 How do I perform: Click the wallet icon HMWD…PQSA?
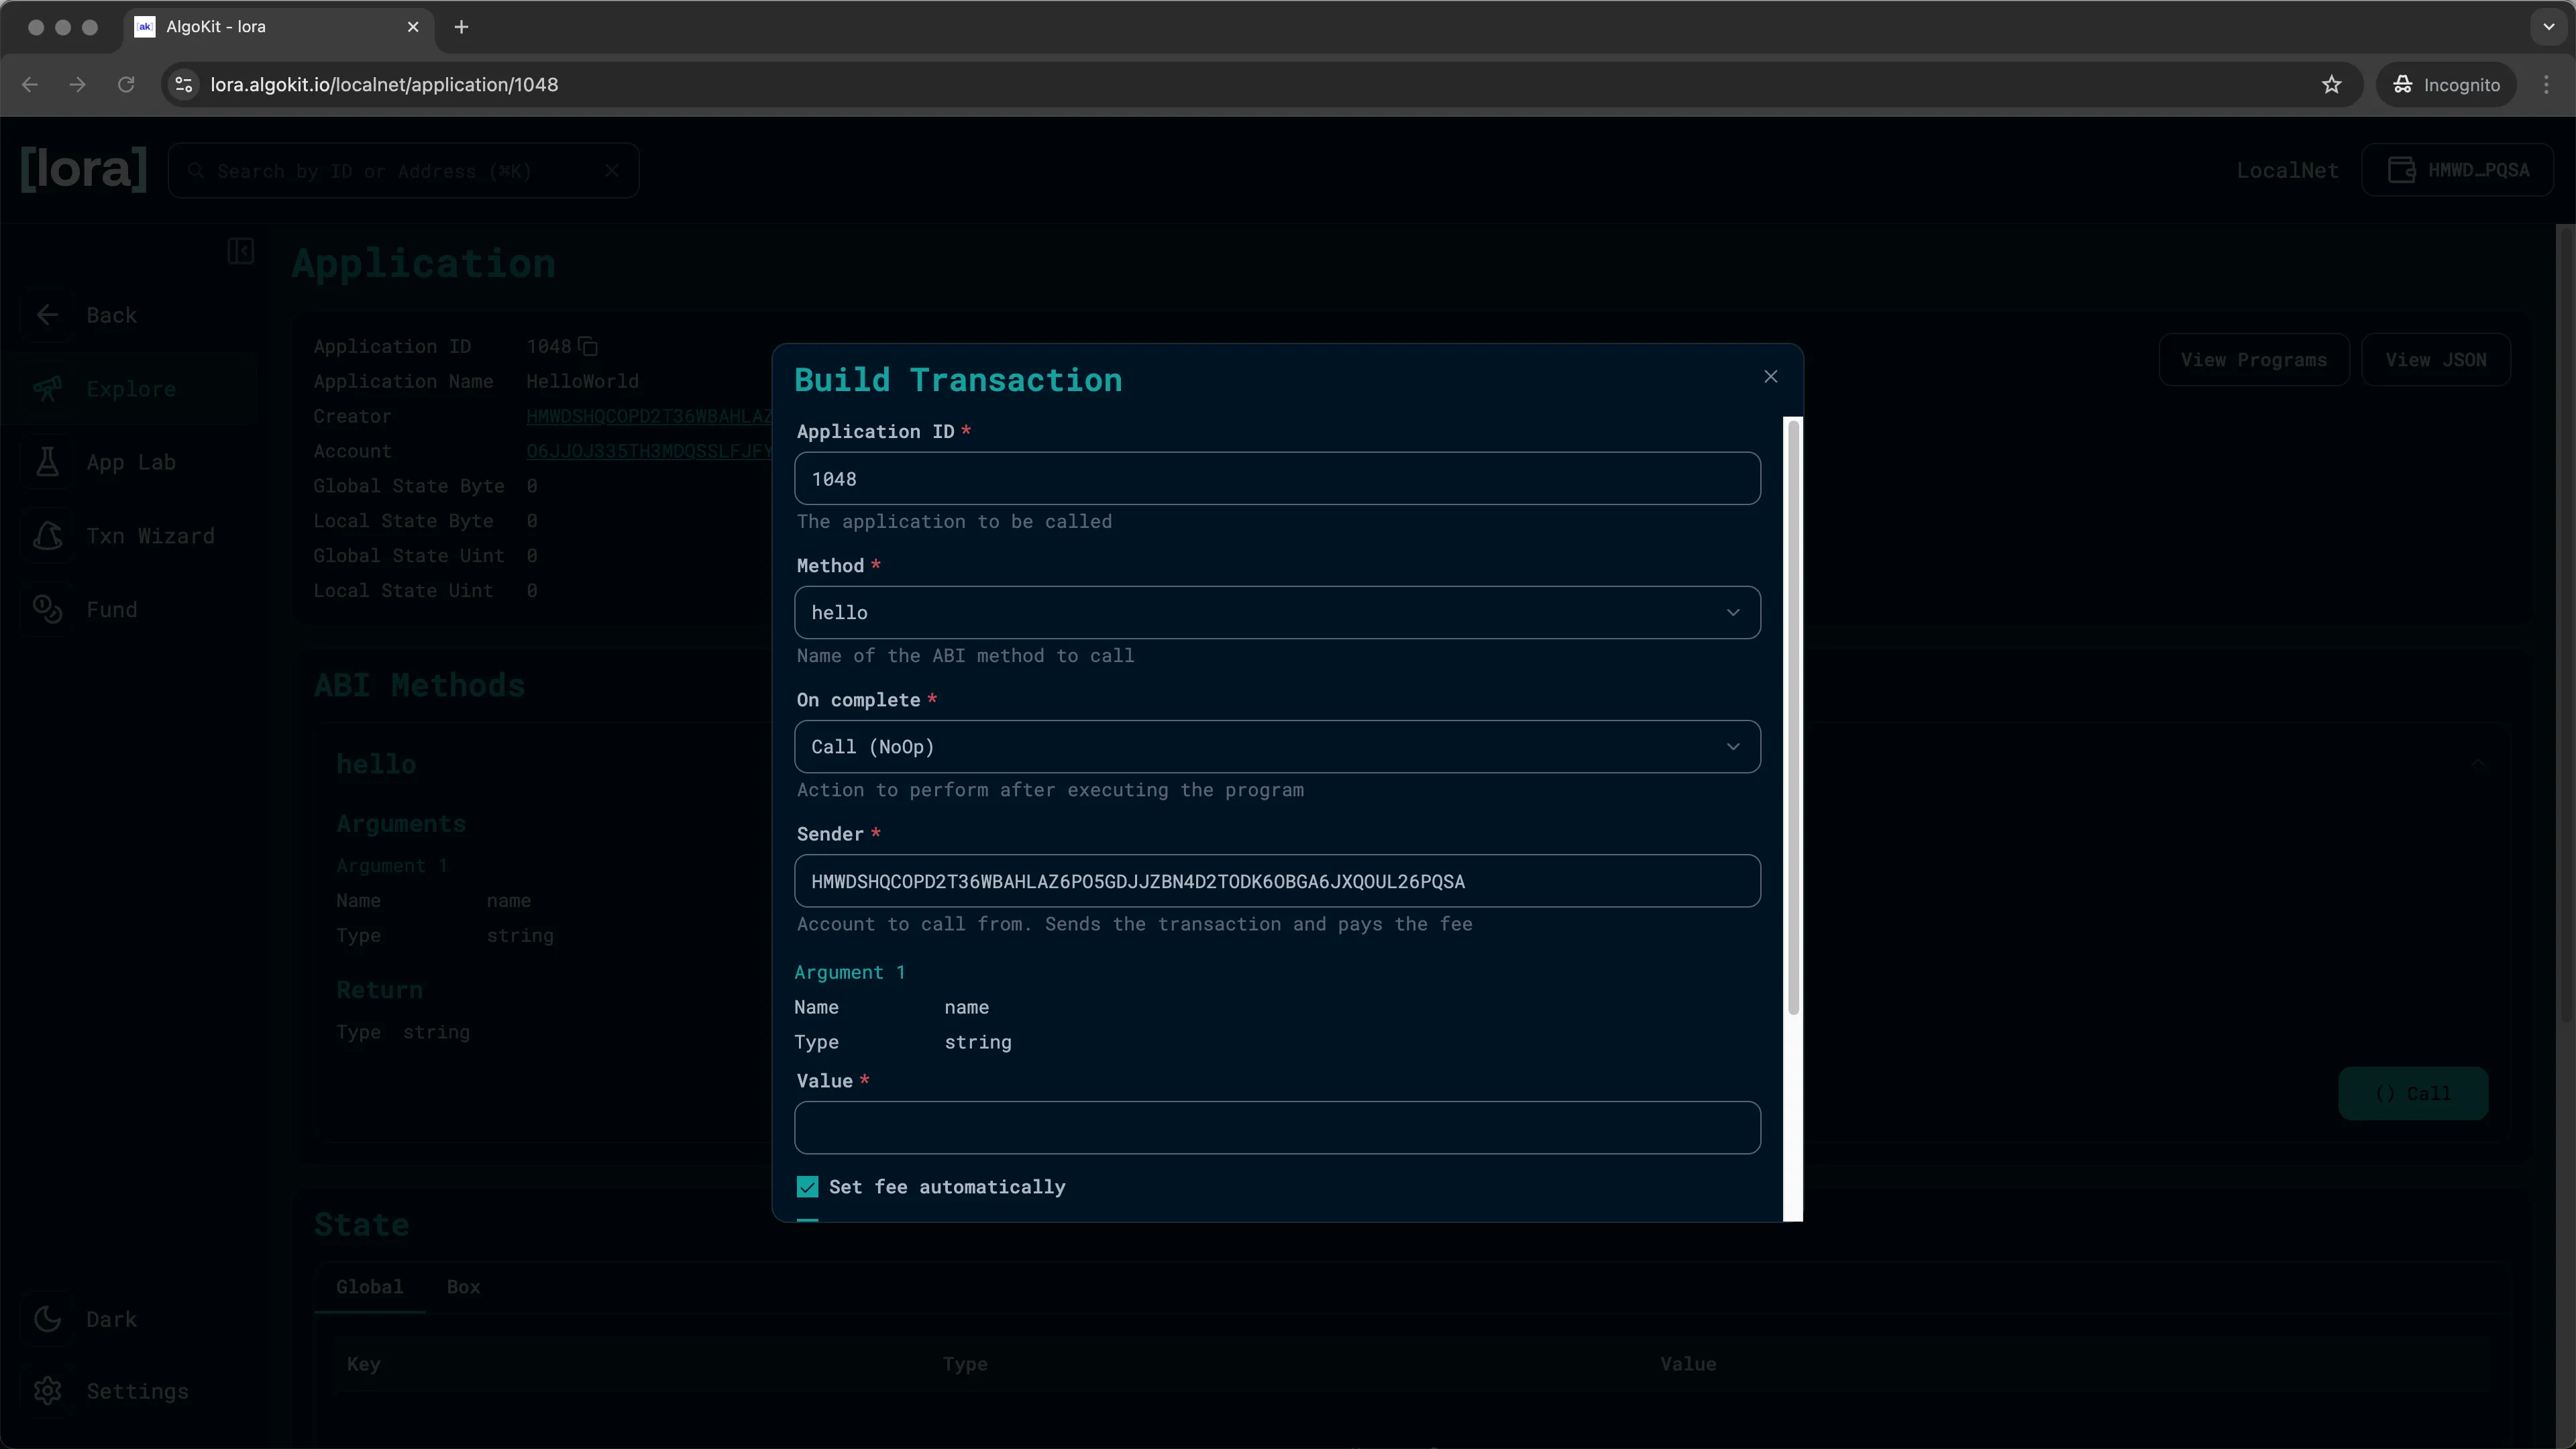2401,170
